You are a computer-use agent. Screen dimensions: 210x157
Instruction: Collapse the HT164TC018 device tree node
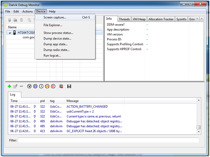tap(10, 33)
